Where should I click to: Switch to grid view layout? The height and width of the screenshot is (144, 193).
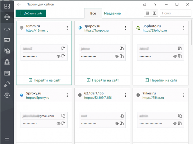coord(154,13)
